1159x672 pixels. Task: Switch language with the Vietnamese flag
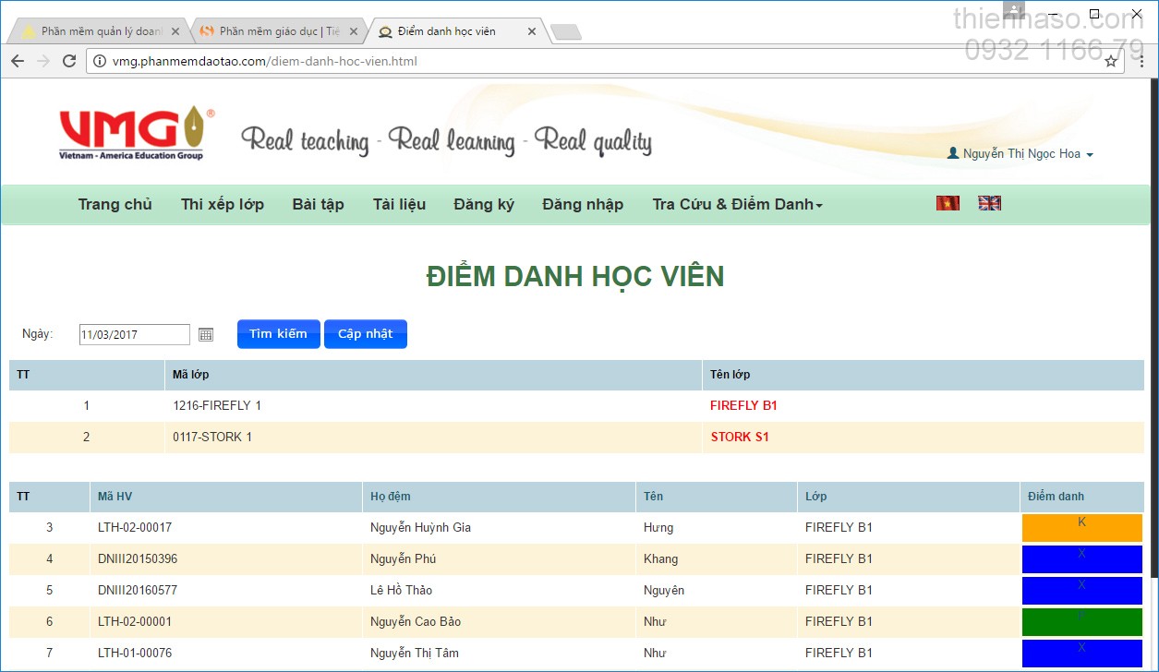(948, 203)
